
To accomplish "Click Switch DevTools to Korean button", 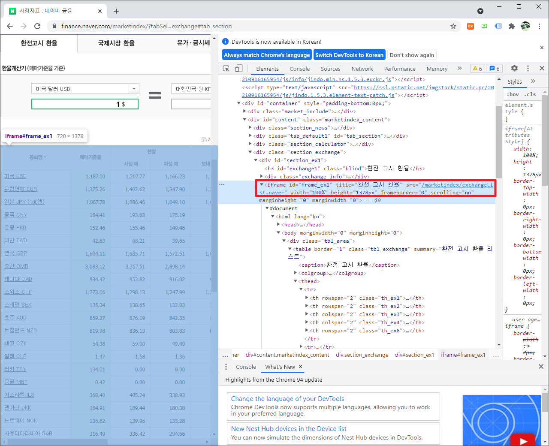I will [x=349, y=55].
